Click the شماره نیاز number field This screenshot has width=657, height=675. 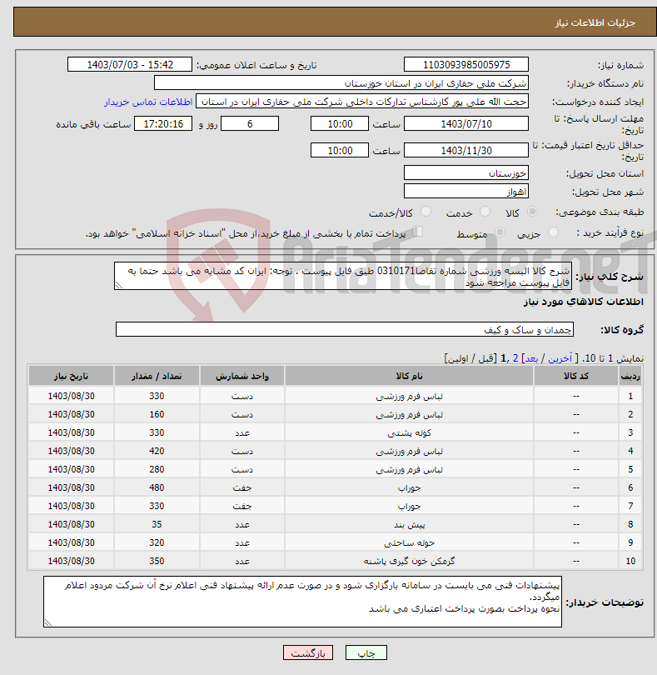(x=466, y=64)
